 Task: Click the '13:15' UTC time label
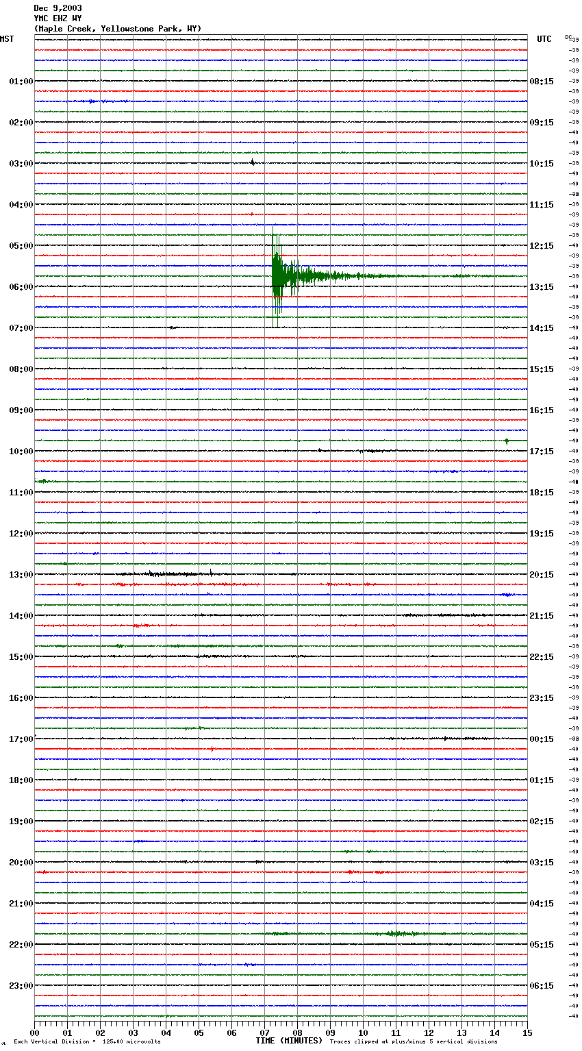tap(542, 287)
